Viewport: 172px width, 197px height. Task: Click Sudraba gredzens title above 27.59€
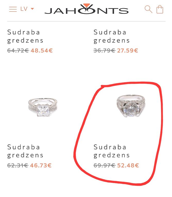click(x=111, y=36)
